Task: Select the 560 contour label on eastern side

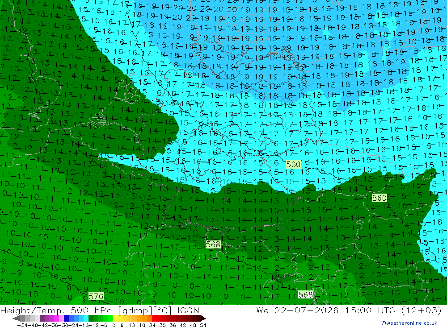Action: coord(380,198)
